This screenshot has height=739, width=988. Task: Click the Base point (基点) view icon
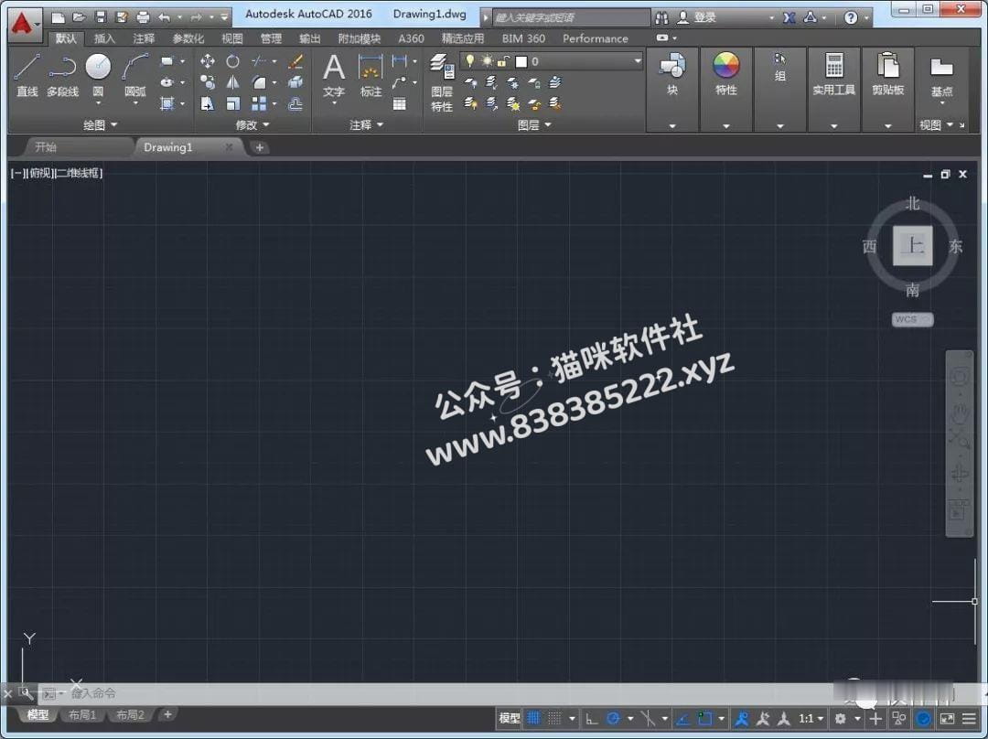(941, 76)
